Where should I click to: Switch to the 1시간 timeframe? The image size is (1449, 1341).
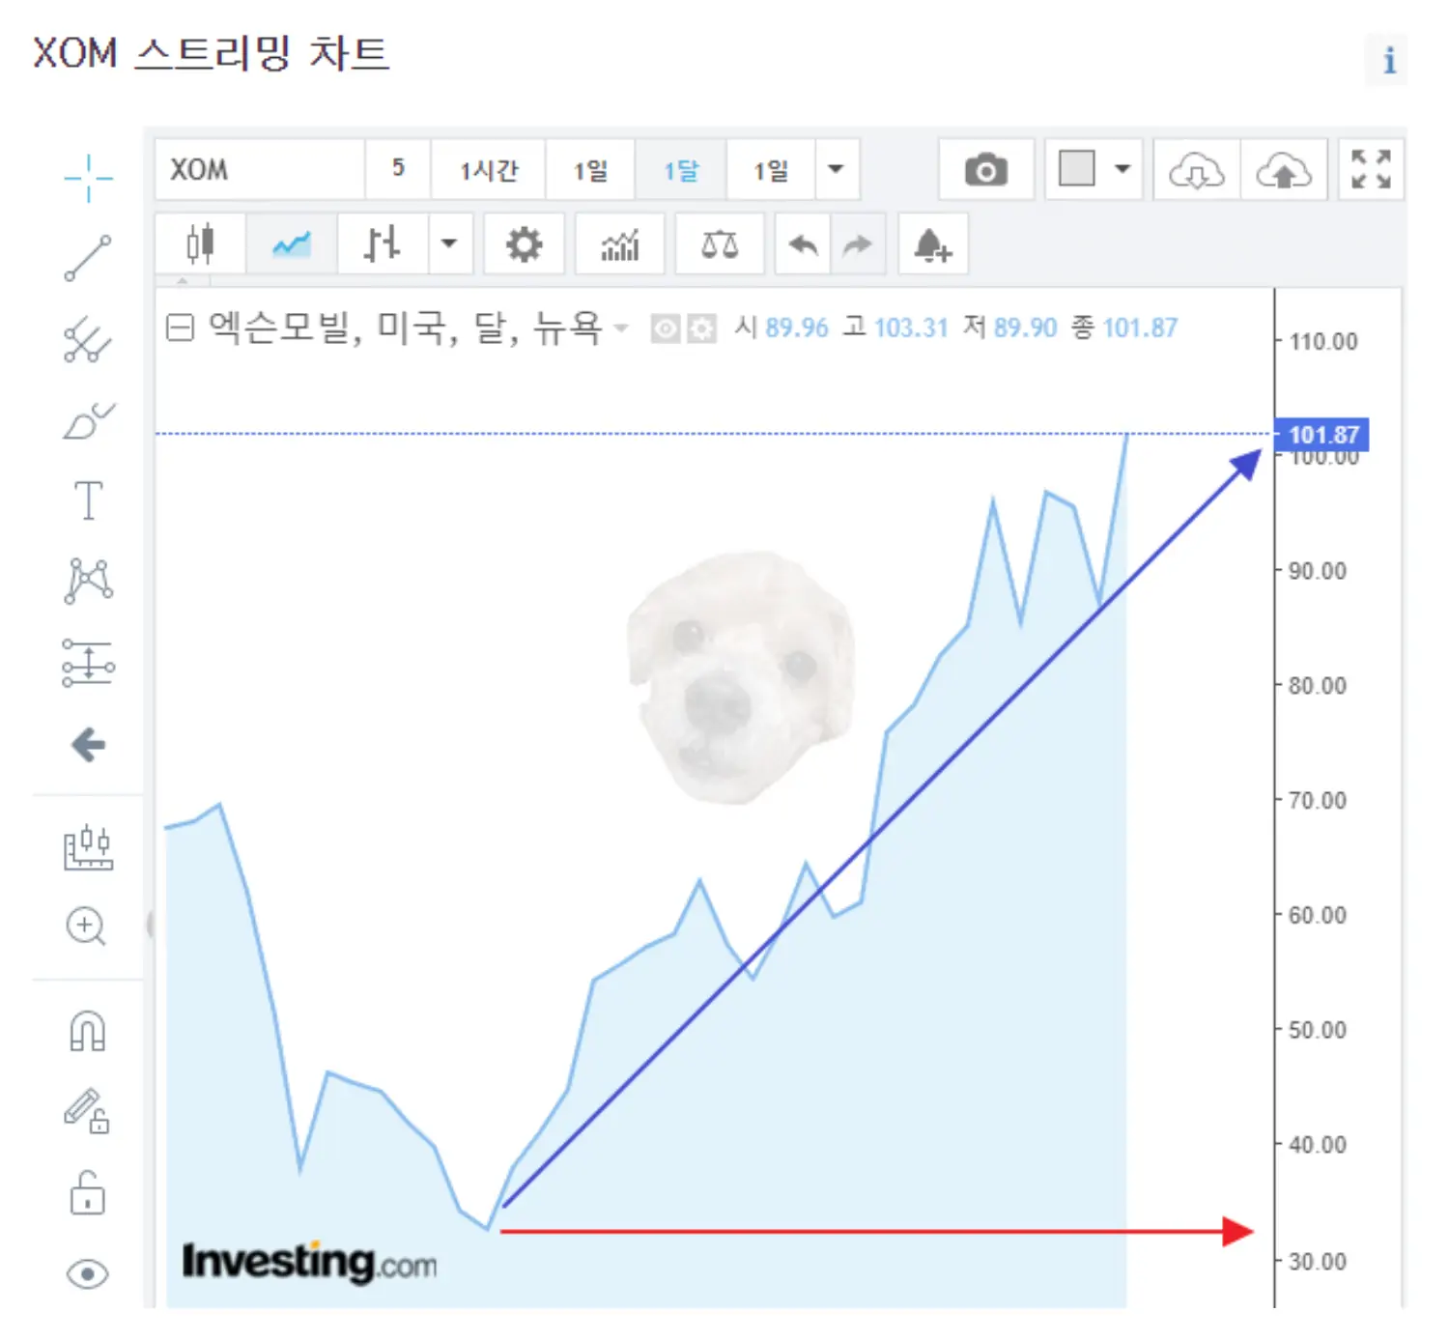488,169
